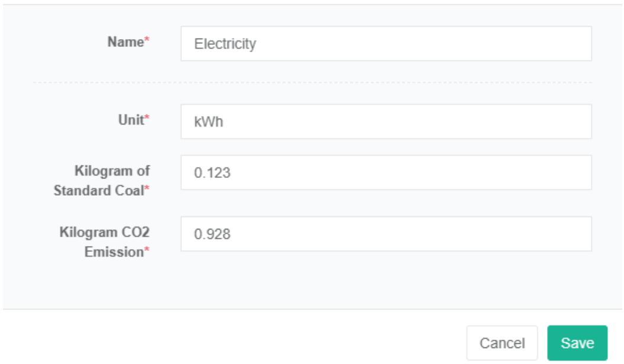Image resolution: width=624 pixels, height=364 pixels.
Task: Place cursor on the "Electricity" text
Action: click(220, 44)
